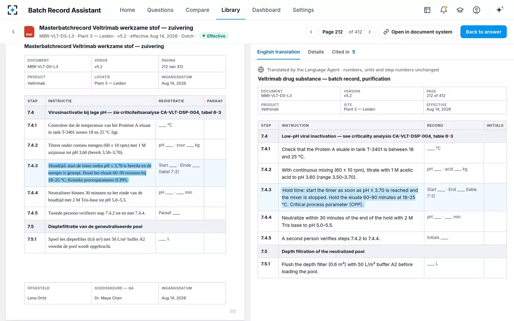Screen dimensions: 514x321
Task: Select the Library menu item
Action: coord(231,10)
